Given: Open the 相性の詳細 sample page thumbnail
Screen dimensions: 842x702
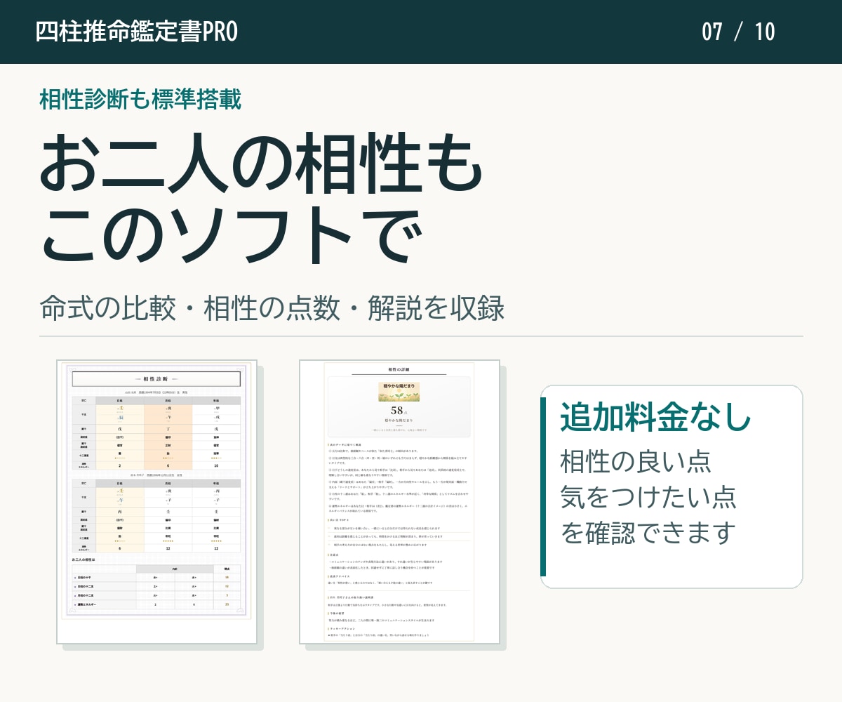Looking at the screenshot, I should point(399,502).
